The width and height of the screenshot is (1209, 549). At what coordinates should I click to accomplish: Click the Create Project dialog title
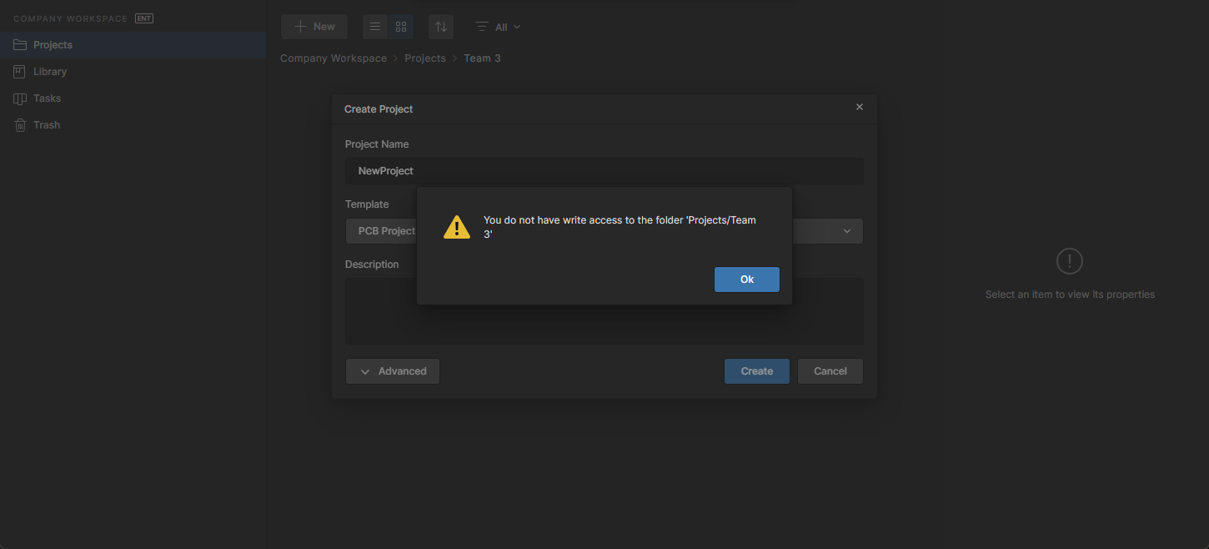tap(379, 109)
